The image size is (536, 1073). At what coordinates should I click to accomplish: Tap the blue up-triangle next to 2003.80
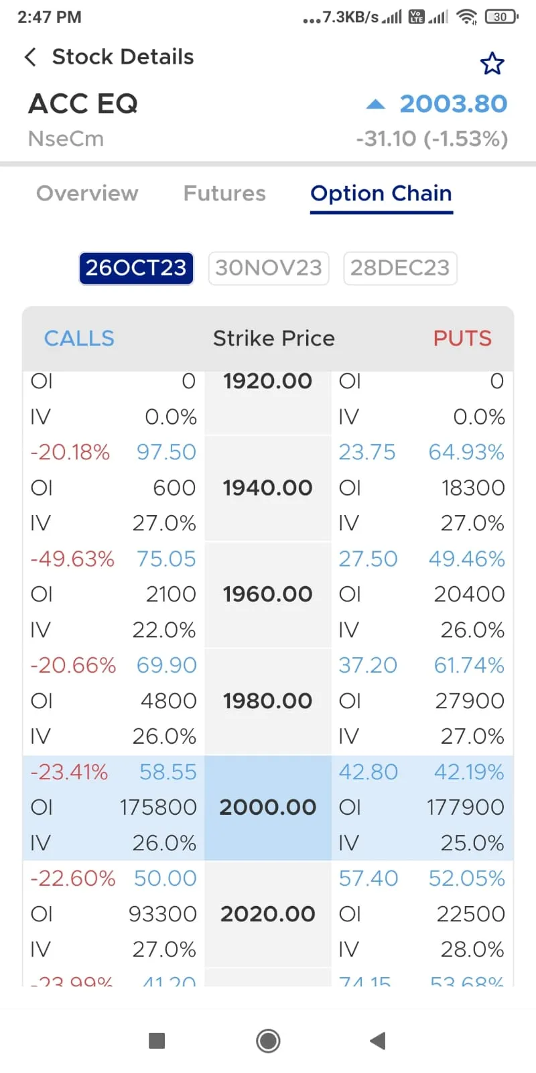tap(376, 105)
